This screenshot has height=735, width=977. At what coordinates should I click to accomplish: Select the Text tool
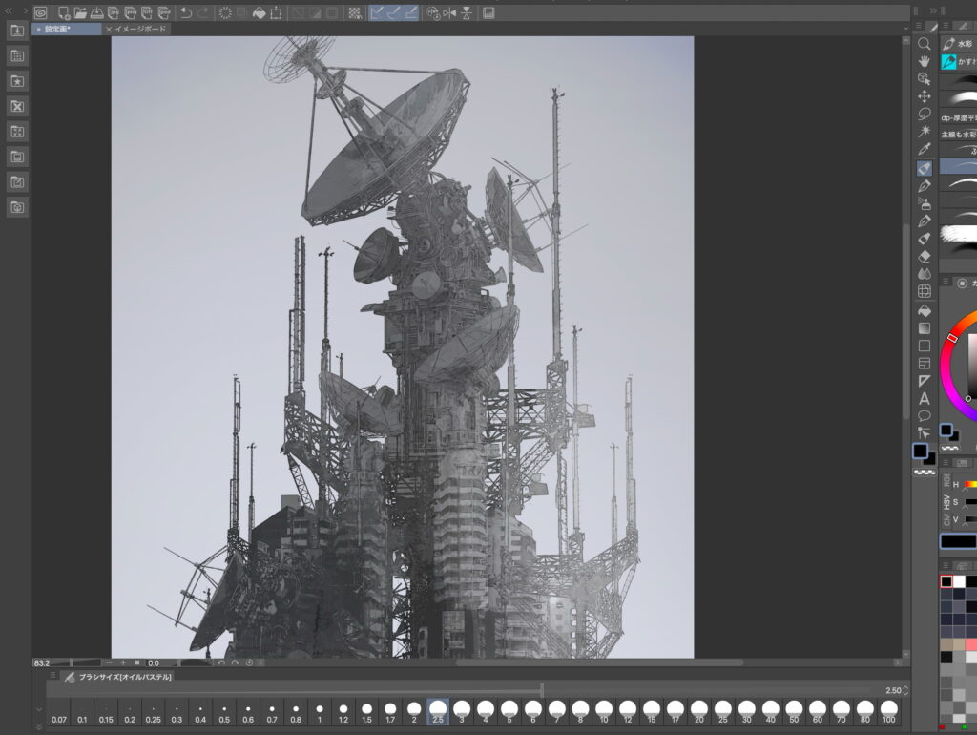click(924, 398)
